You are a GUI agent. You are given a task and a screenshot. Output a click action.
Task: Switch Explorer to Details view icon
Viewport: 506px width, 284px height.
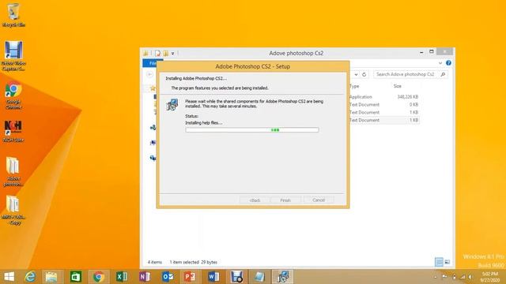click(x=439, y=262)
